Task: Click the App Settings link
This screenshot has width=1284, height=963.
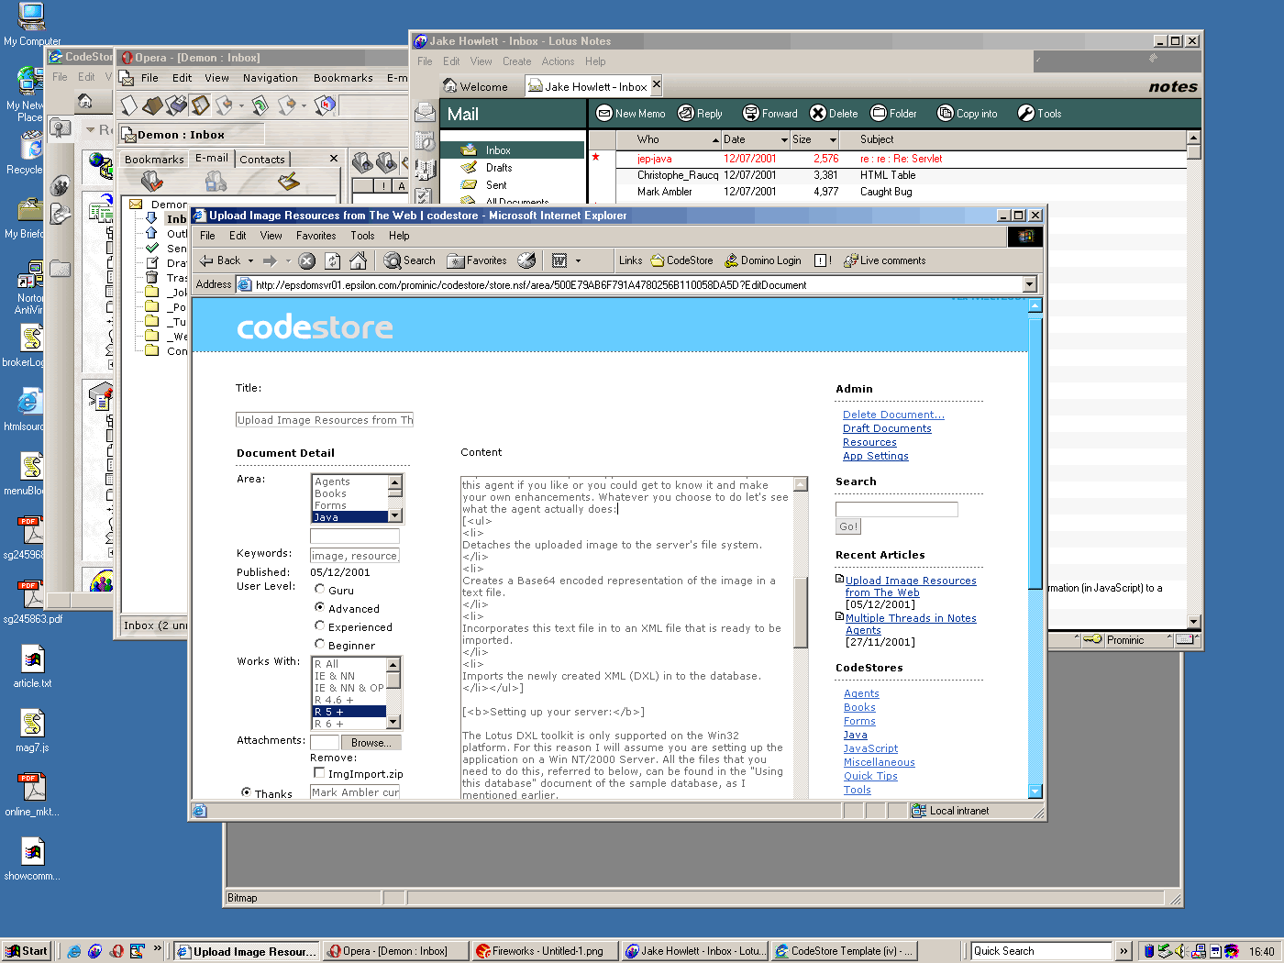Action: click(876, 456)
